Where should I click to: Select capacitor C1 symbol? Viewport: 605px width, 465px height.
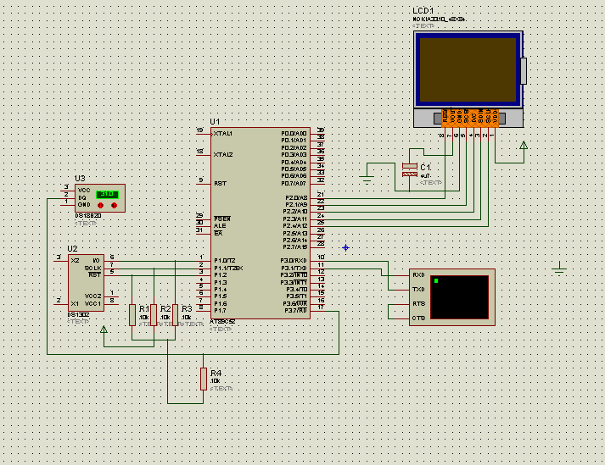[x=409, y=170]
